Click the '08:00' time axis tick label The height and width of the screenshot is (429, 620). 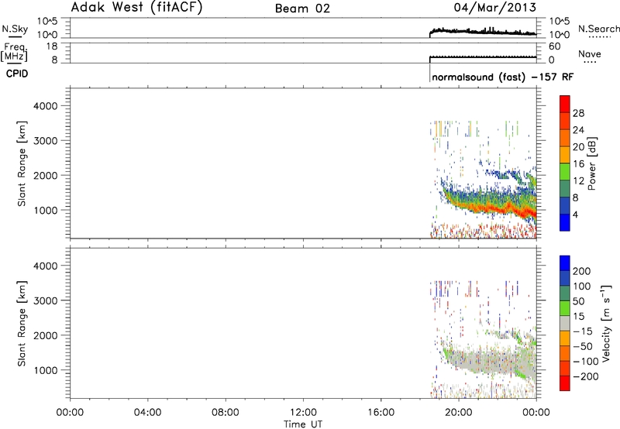point(226,413)
